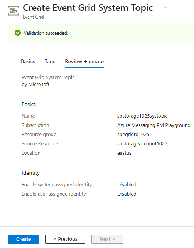Screen dimensions: 194x248
Task: Click the disabled Next button
Action: click(107, 239)
